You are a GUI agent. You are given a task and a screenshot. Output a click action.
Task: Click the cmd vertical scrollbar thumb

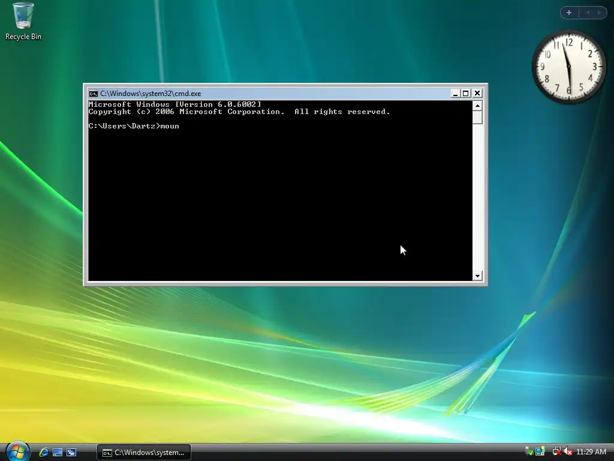477,117
